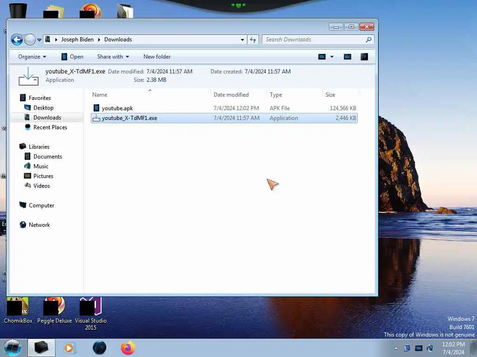Go back with the Explorer back arrow
The height and width of the screenshot is (357, 477).
tap(17, 40)
